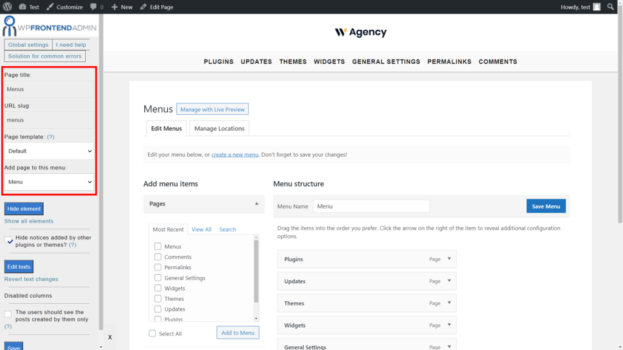
Task: Open the Add page to this menu dropdown
Action: [48, 182]
